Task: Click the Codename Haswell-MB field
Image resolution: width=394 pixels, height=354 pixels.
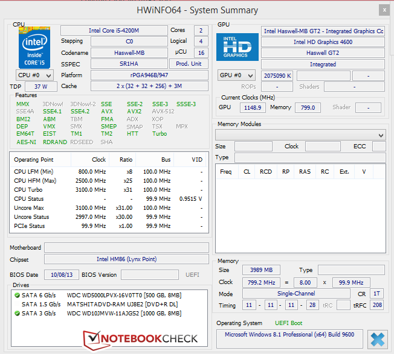Action: [x=129, y=52]
